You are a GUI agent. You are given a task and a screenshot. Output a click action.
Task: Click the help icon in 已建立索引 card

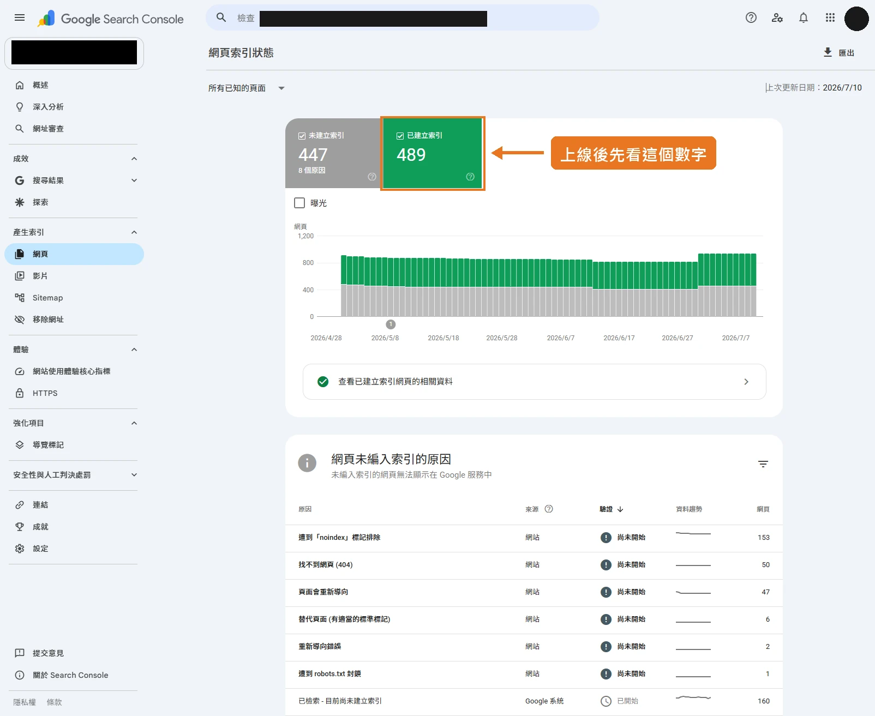pos(470,177)
